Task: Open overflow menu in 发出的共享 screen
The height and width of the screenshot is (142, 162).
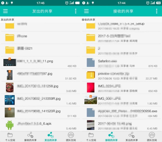Action: [75, 11]
